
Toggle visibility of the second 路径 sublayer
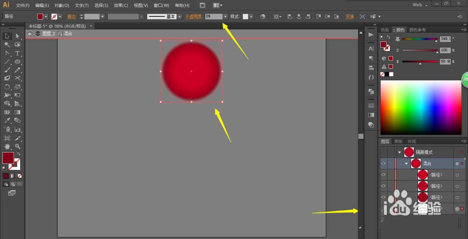click(x=383, y=186)
